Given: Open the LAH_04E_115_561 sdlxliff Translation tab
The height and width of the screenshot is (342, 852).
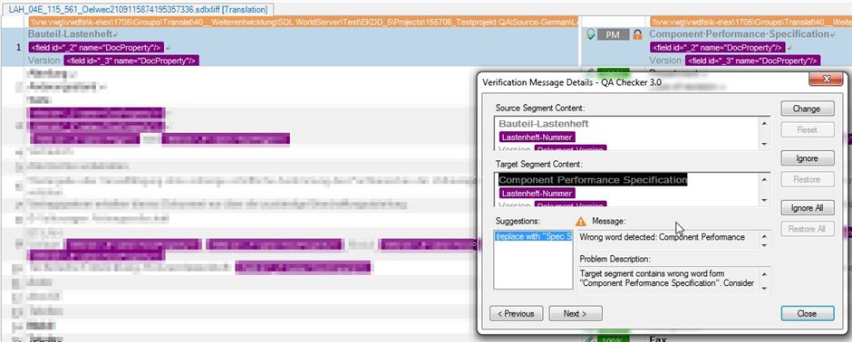Looking at the screenshot, I should click(138, 10).
